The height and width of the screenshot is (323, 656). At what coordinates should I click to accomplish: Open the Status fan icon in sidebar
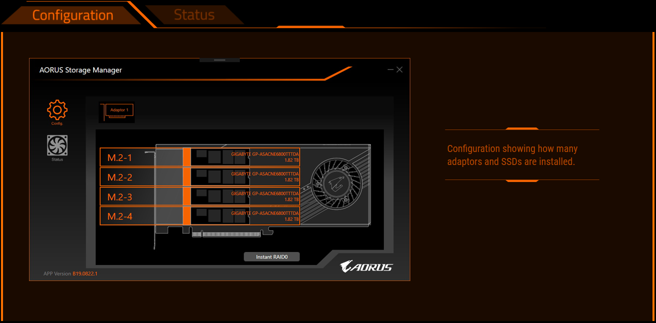(x=57, y=146)
